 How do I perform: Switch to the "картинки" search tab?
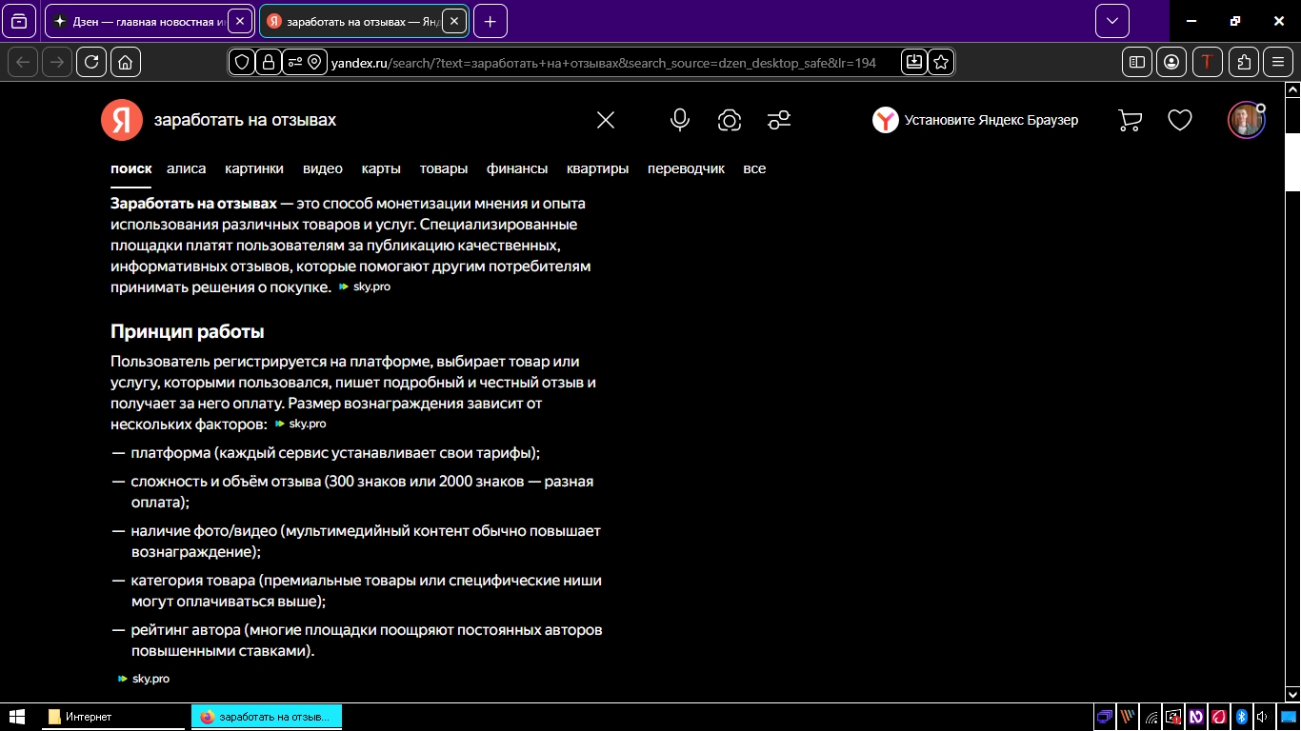(254, 168)
